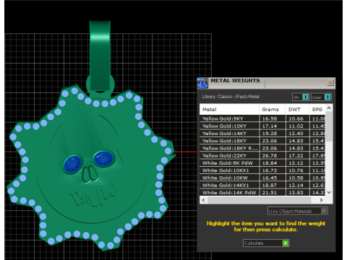The width and height of the screenshot is (347, 260).
Task: Click the 19.28 grams cell
Action: click(273, 134)
